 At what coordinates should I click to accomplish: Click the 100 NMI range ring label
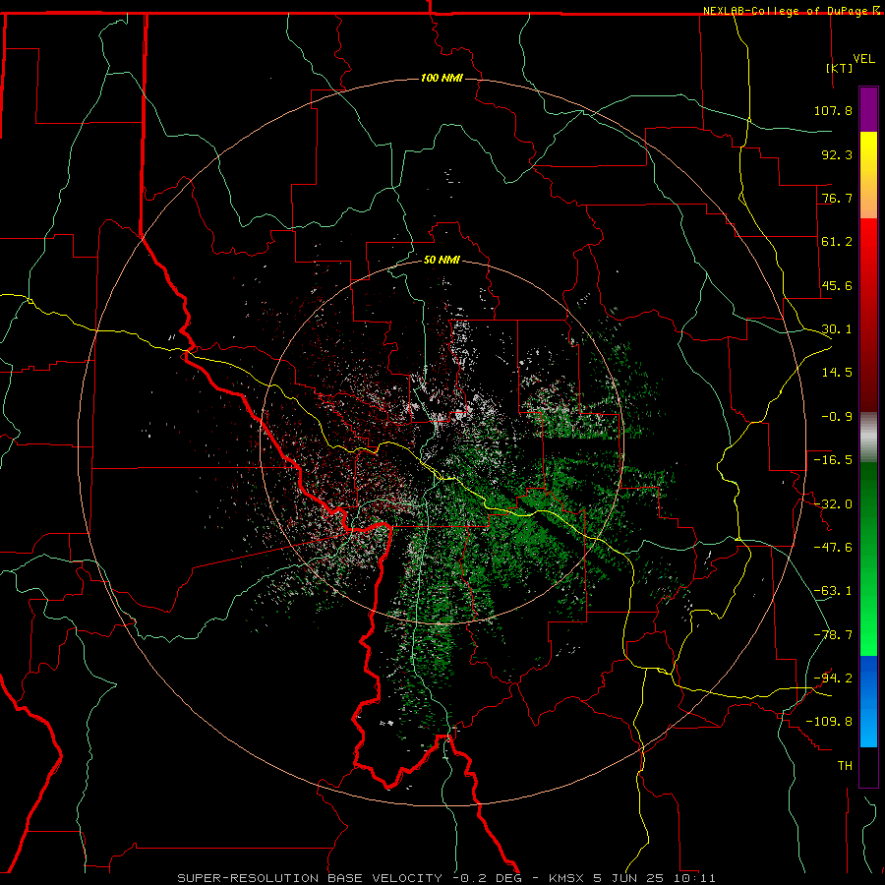[442, 78]
